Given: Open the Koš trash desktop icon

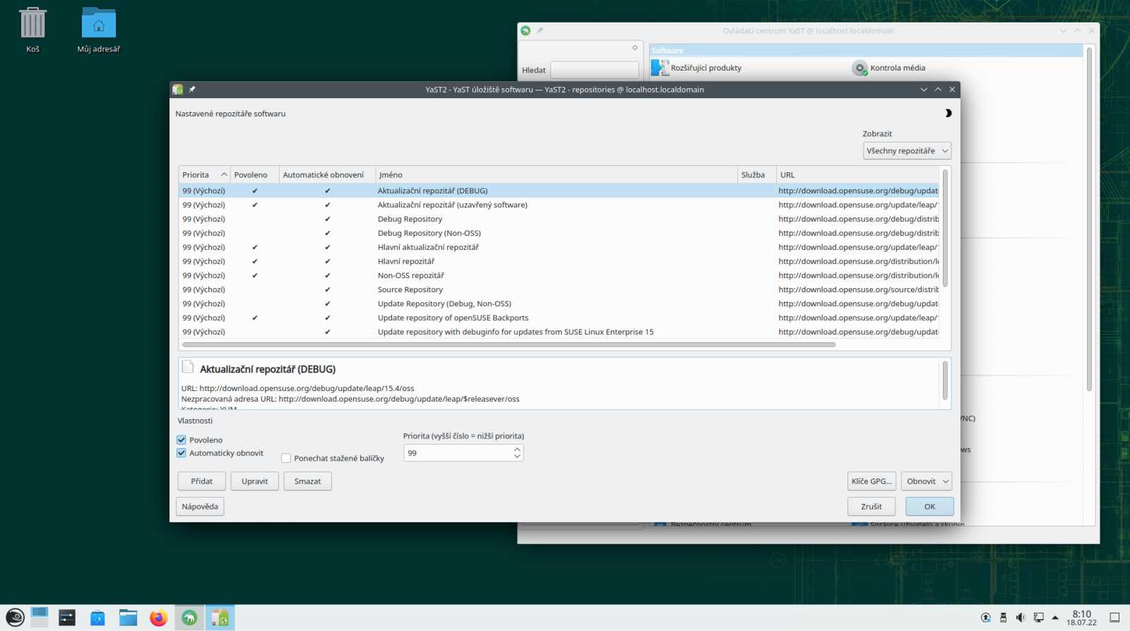Looking at the screenshot, I should click(32, 30).
